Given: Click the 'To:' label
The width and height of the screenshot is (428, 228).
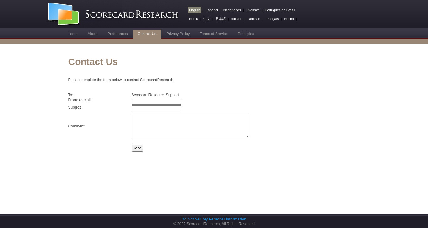Looking at the screenshot, I should pos(71,95).
